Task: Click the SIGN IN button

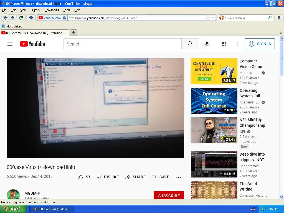Action: point(260,44)
